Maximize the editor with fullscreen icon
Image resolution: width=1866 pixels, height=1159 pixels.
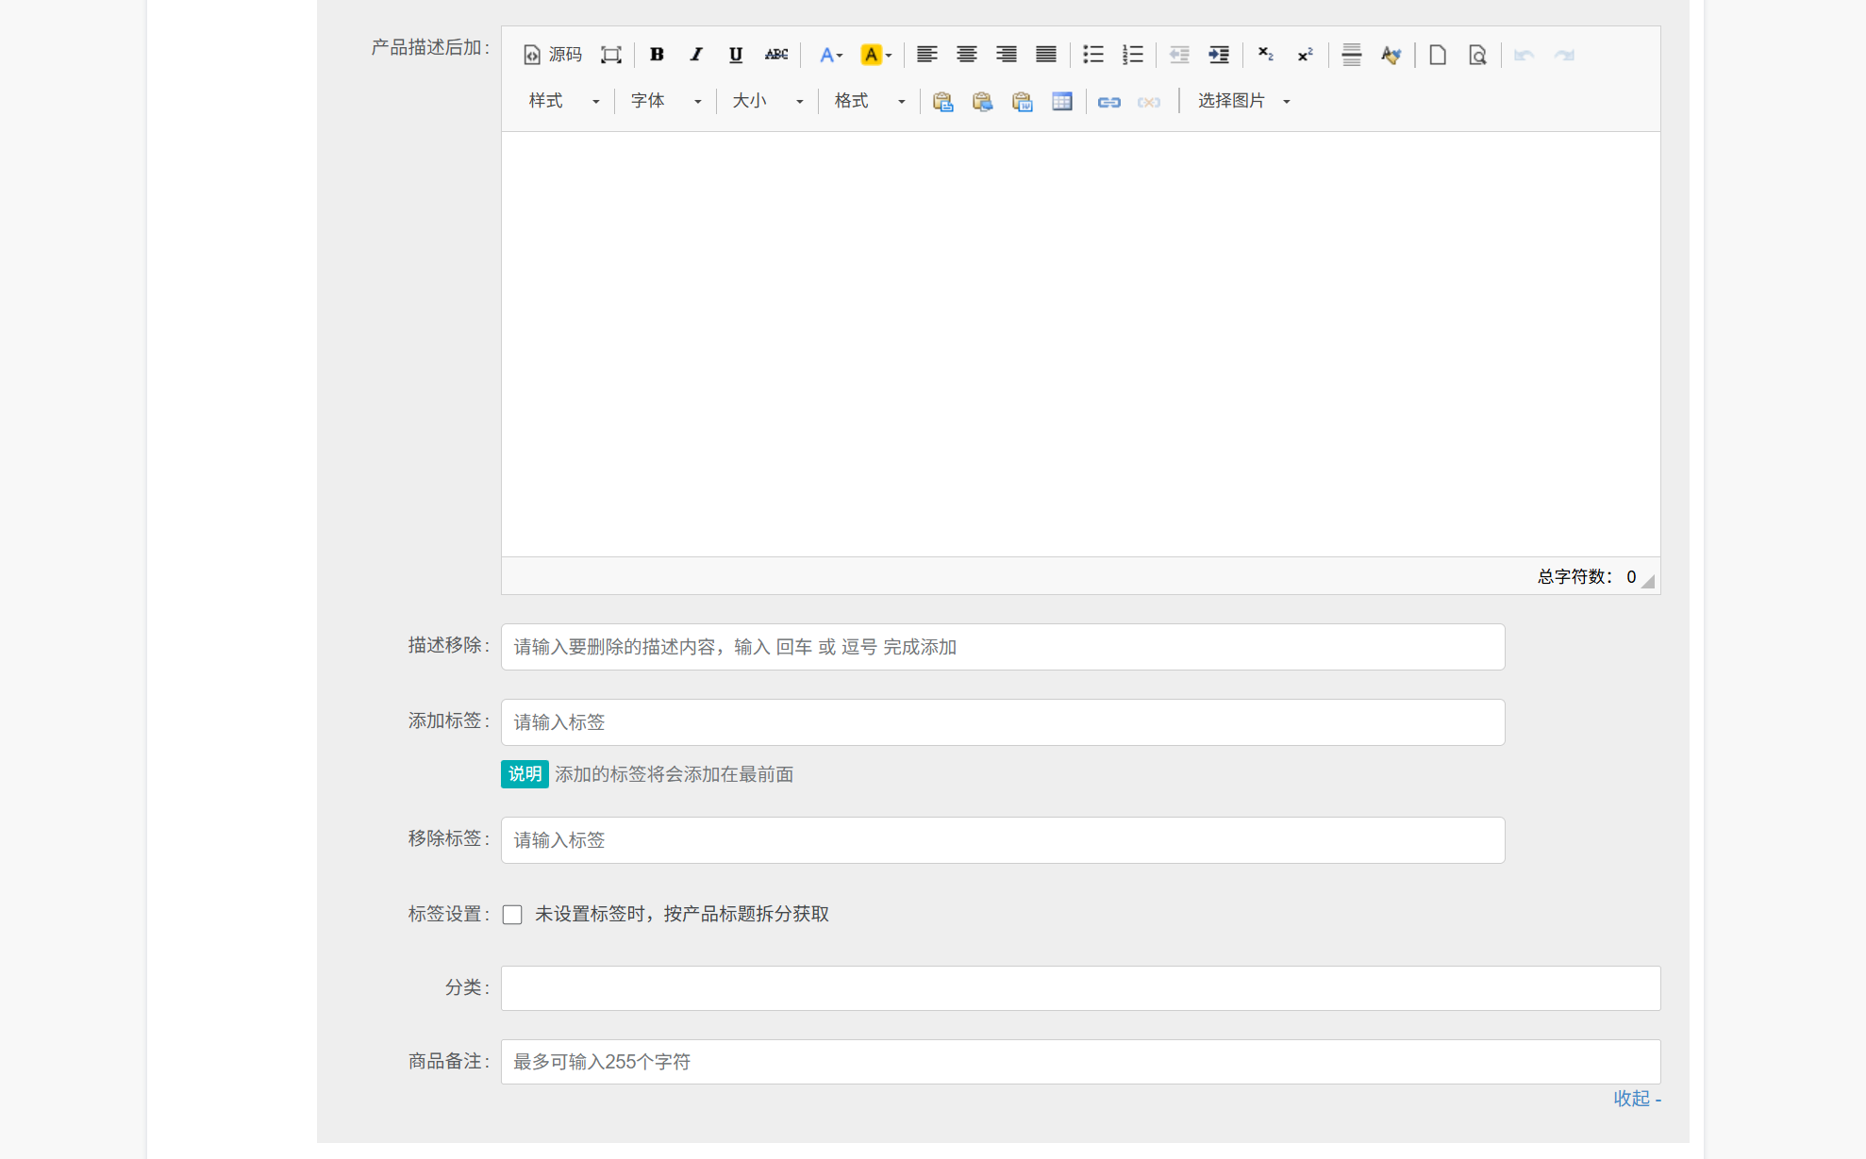point(611,55)
